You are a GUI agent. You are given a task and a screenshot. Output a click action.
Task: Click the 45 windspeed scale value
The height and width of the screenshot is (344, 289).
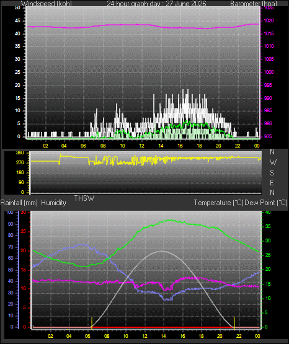point(17,21)
